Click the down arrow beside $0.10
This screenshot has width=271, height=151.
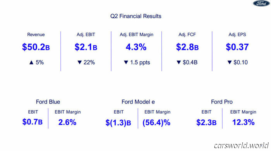pyautogui.click(x=230, y=63)
